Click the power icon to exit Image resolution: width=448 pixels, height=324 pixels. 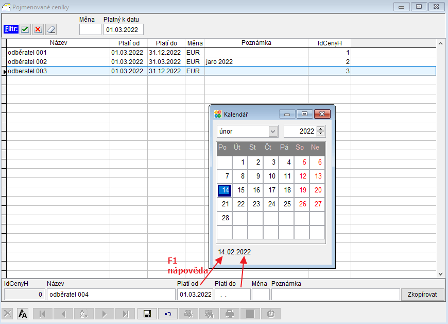point(271,314)
